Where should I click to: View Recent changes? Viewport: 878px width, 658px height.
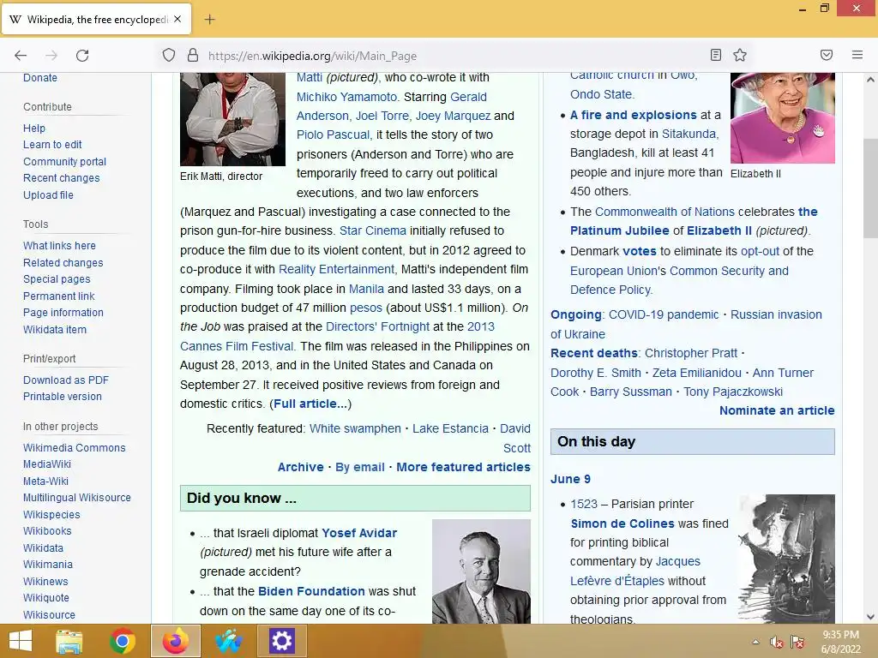point(61,178)
